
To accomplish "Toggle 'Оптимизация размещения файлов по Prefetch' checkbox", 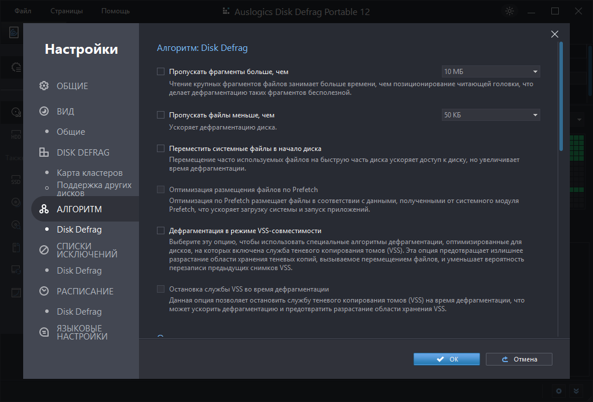I will [161, 189].
